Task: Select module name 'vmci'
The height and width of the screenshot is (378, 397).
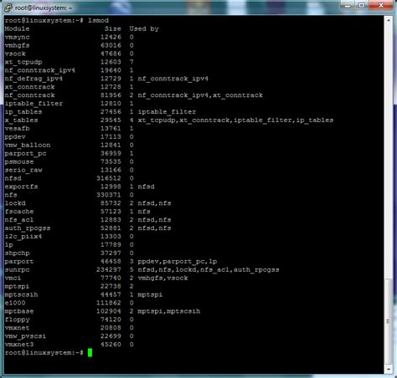Action: [x=13, y=278]
